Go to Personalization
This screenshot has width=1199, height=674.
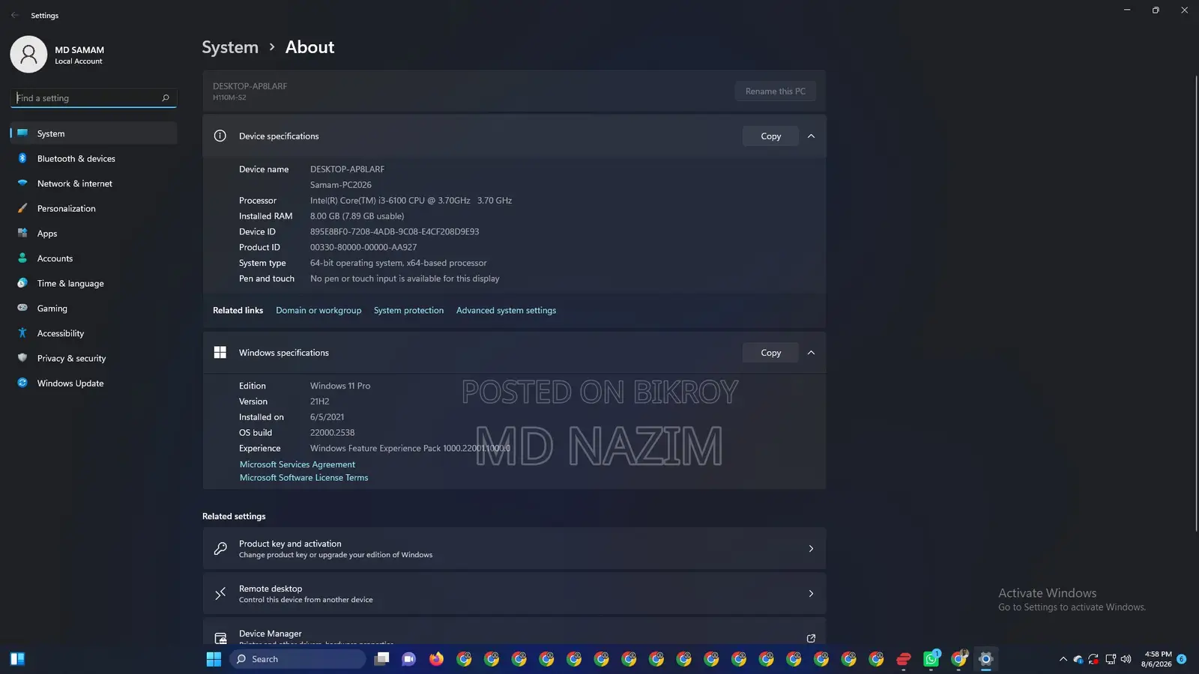[x=94, y=208]
